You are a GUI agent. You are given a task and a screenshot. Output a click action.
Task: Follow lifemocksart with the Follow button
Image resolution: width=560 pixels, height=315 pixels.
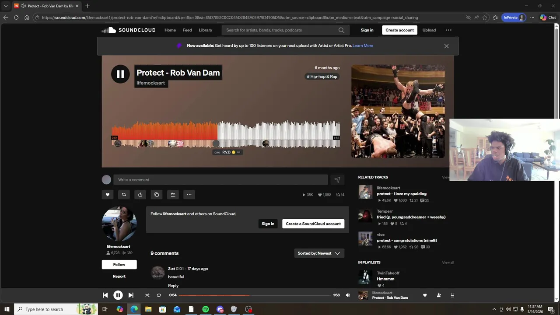(x=119, y=265)
